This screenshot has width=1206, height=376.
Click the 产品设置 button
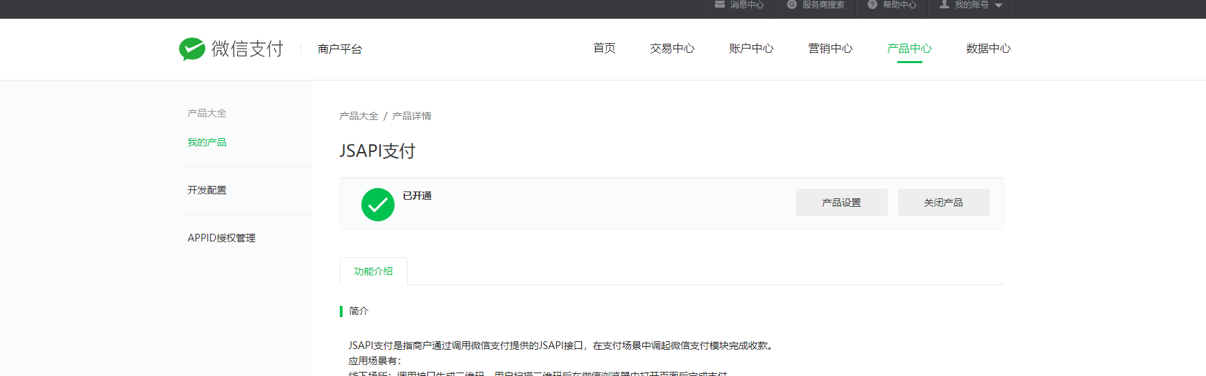(x=841, y=203)
